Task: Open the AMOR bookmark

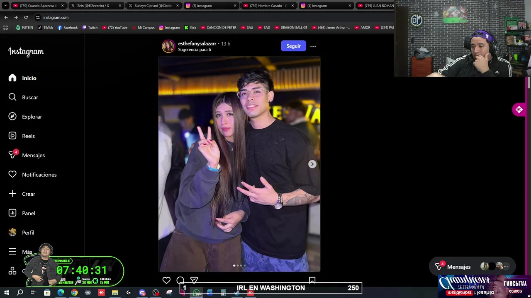Action: [x=362, y=28]
